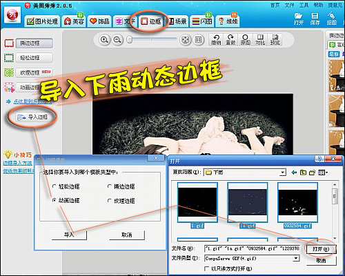Click the 原图 original image icon
Image resolution: width=345 pixels, height=276 pixels.
(245, 40)
